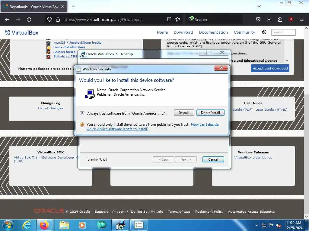
Task: Open Home in VirtualBox site navigation
Action: [162, 32]
